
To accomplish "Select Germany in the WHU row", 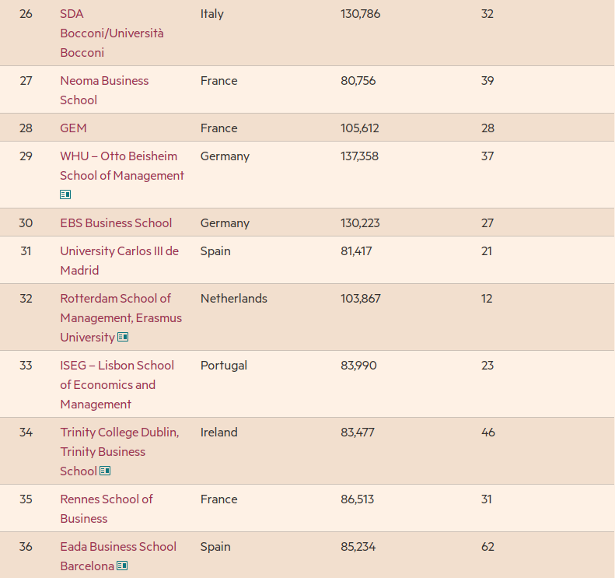I will click(x=225, y=156).
